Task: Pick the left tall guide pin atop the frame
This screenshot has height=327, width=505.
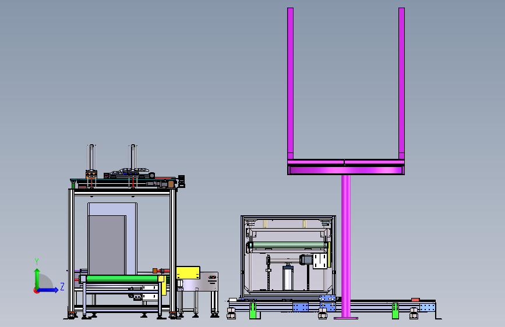Action: (x=91, y=157)
